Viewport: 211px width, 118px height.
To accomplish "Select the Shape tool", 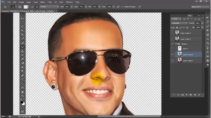I will coord(22,88).
